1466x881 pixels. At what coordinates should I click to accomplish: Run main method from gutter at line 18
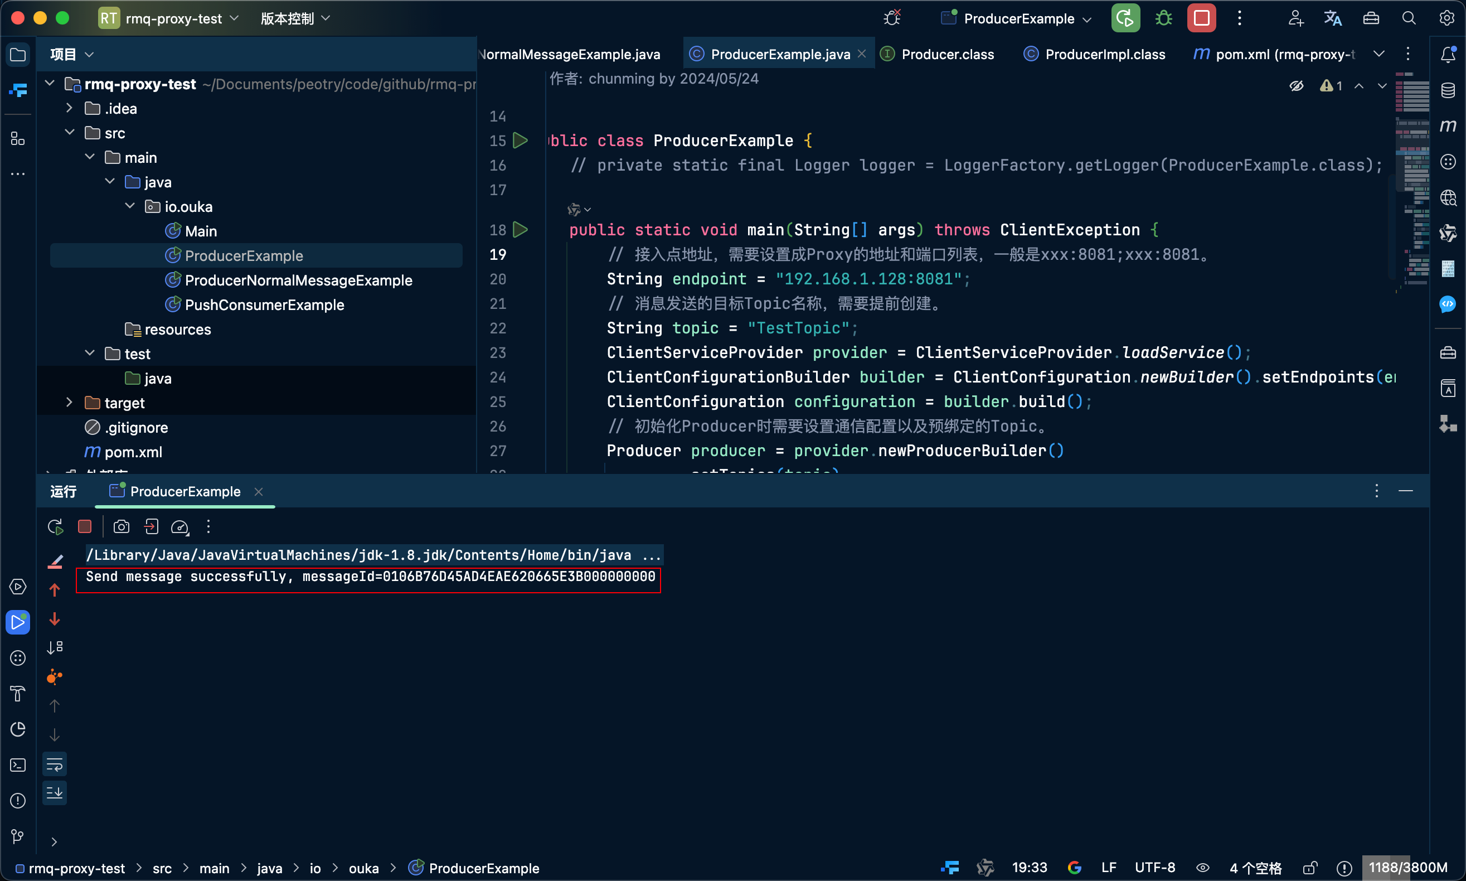coord(520,230)
